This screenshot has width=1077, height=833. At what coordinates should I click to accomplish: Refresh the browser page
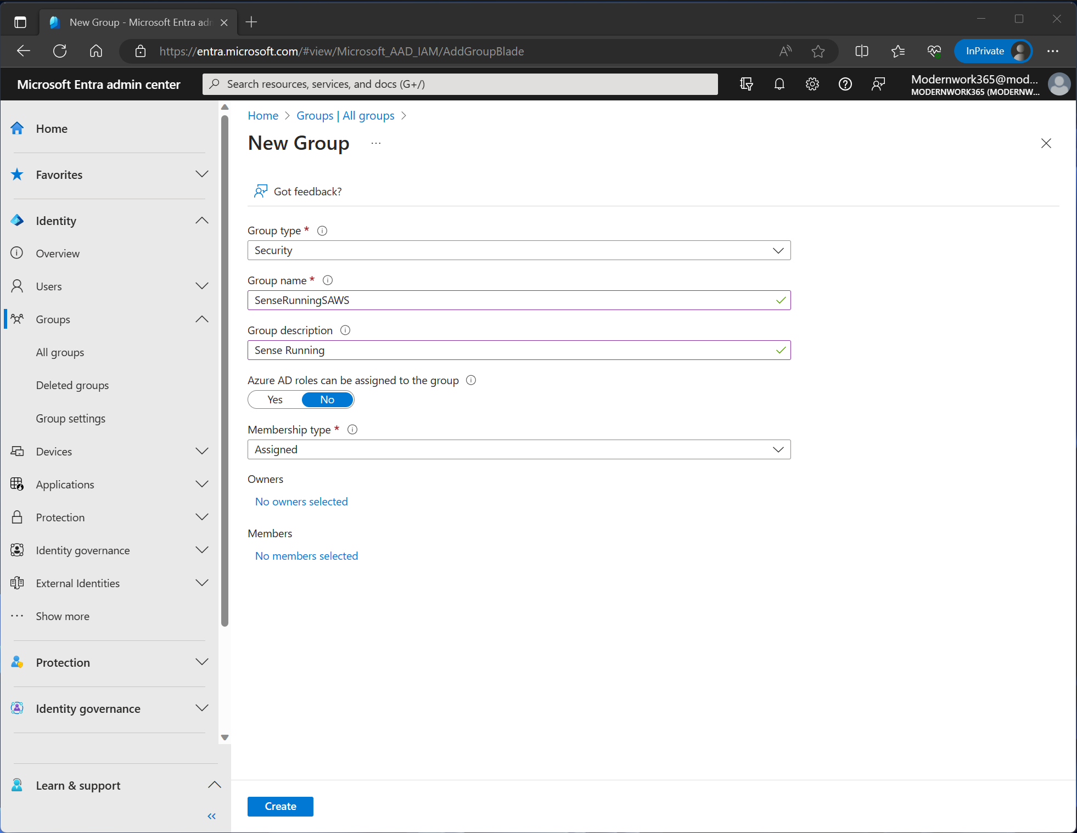click(x=60, y=51)
